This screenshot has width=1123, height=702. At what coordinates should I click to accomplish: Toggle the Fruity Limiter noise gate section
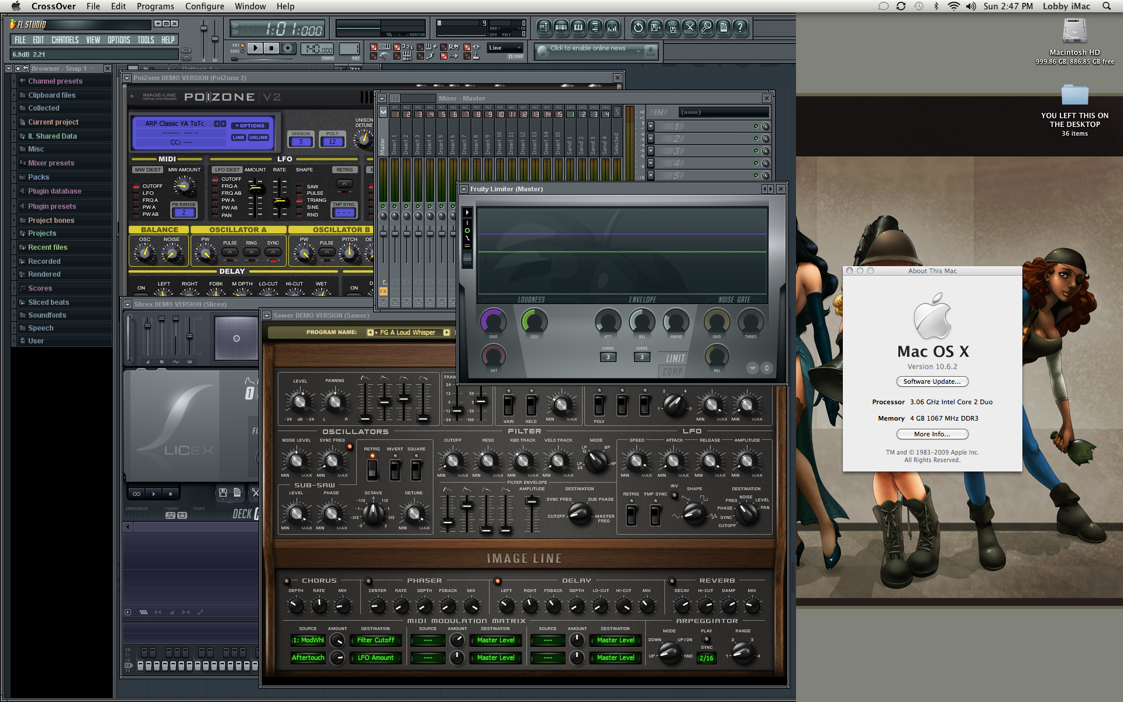tap(732, 300)
